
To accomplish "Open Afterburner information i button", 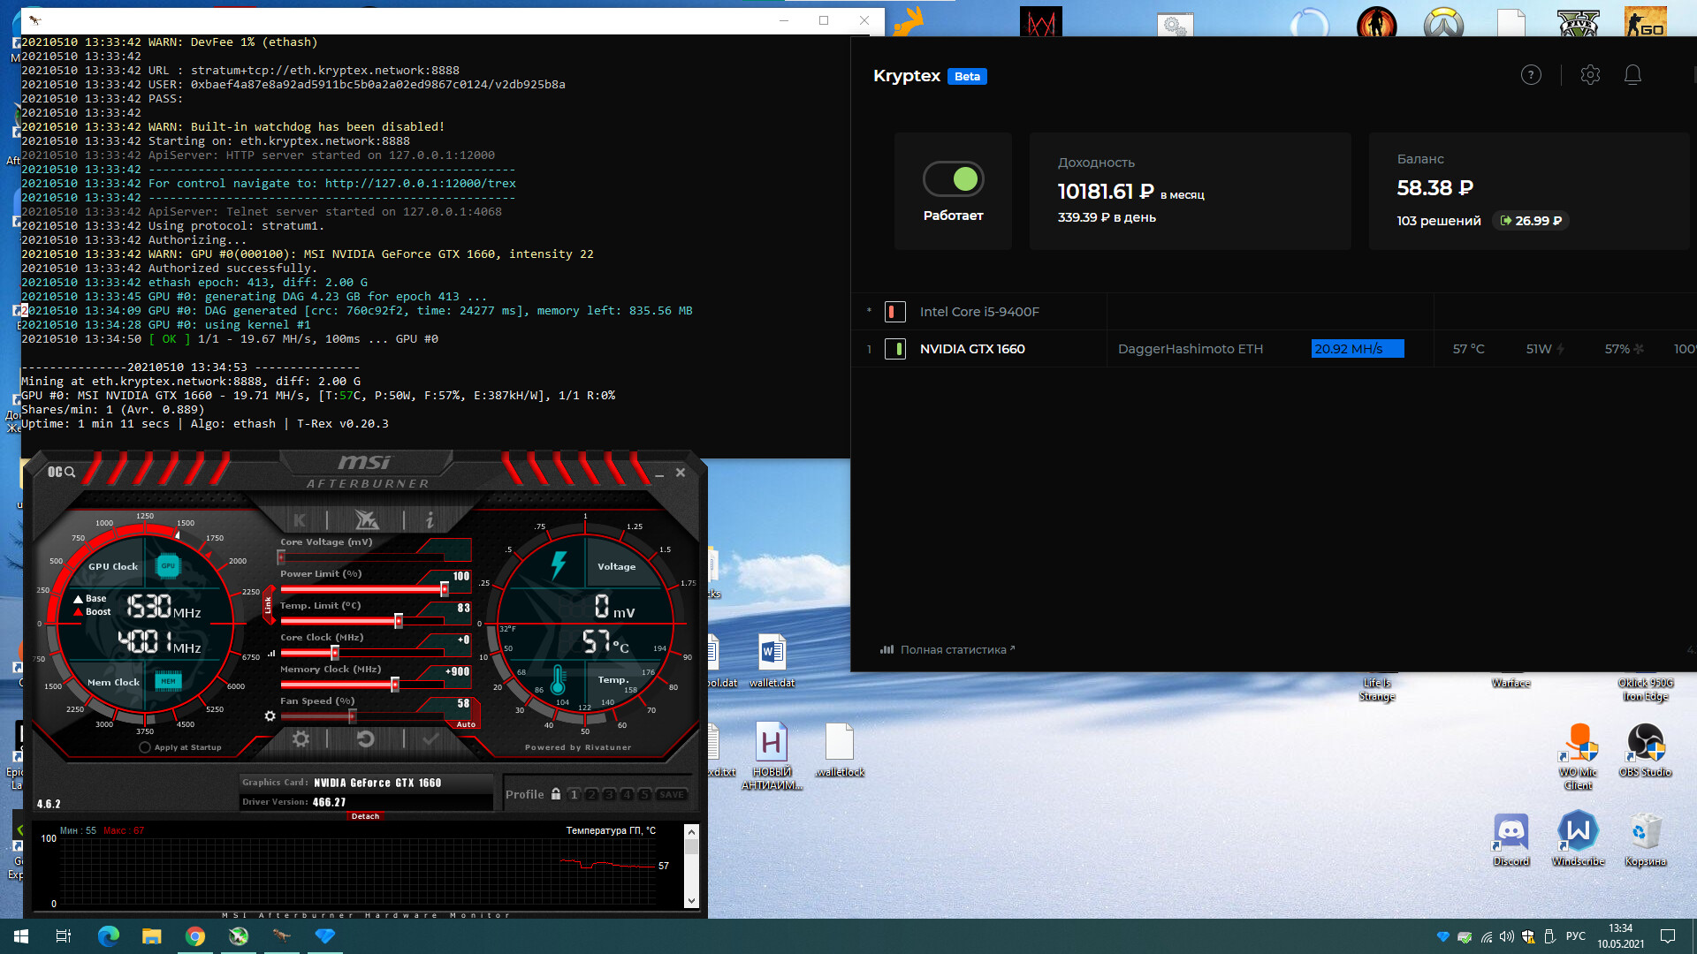I will pyautogui.click(x=430, y=520).
